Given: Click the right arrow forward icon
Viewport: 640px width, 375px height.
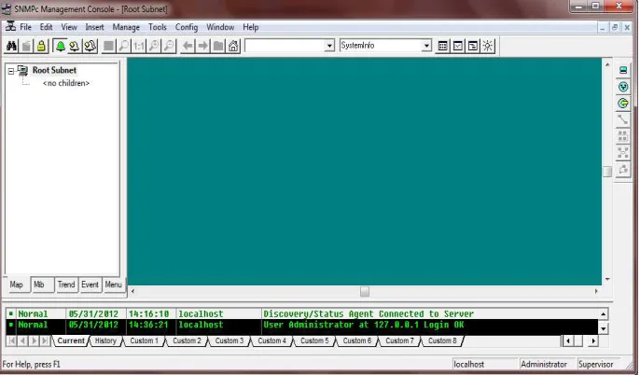Looking at the screenshot, I should [x=202, y=46].
